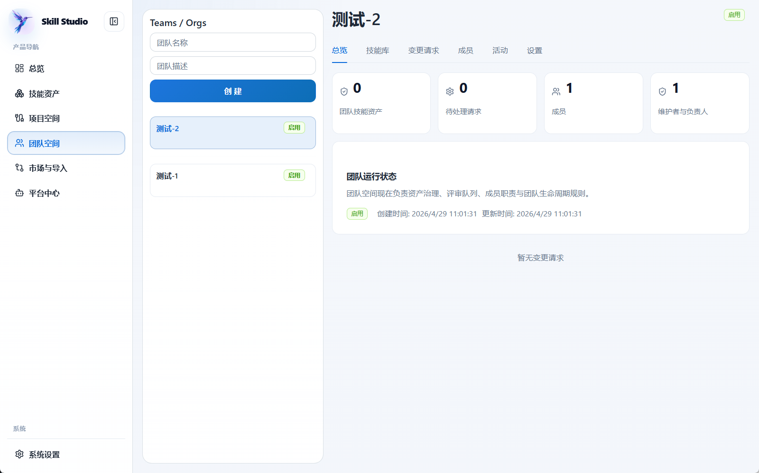The height and width of the screenshot is (473, 759).
Task: Click the blue 创建 button
Action: coord(233,91)
